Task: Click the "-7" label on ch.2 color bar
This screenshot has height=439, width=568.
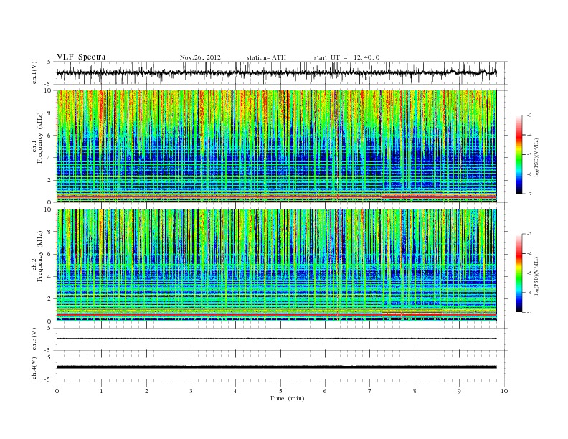Action: [x=529, y=312]
